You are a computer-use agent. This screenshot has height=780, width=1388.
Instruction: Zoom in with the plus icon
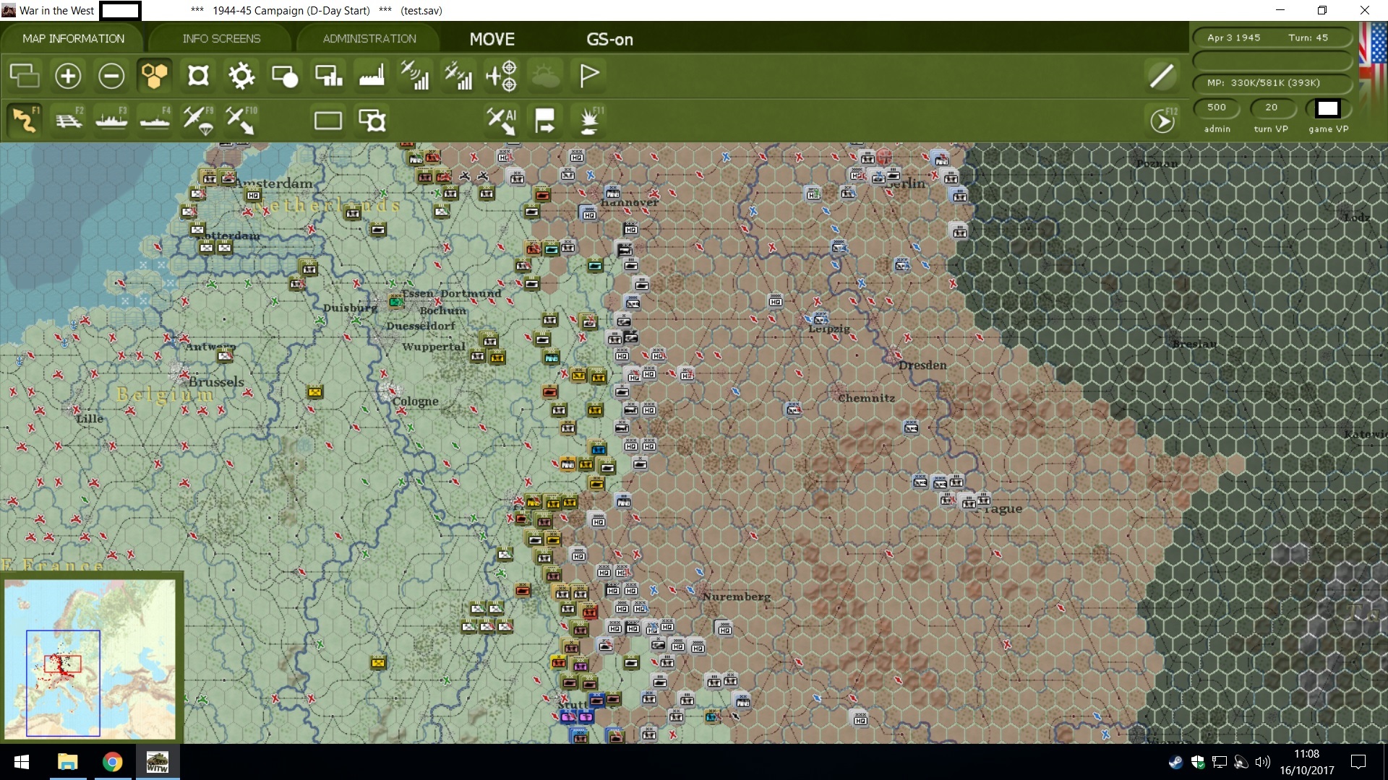click(68, 75)
